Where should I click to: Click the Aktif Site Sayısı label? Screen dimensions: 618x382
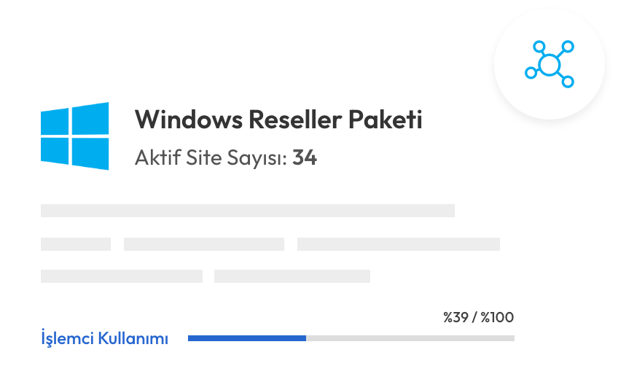point(211,157)
